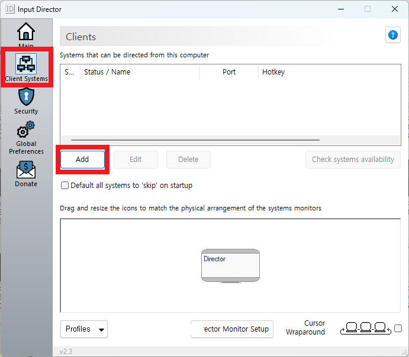The image size is (409, 357).
Task: Add a new client system
Action: coord(82,160)
